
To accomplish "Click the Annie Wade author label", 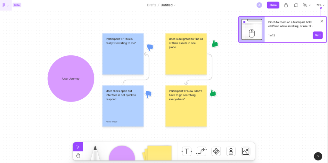I will point(111,122).
